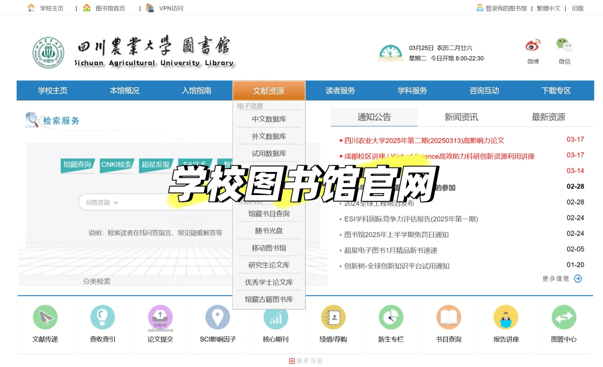
Task: Open the 报告讲座 speaker icon
Action: [506, 317]
